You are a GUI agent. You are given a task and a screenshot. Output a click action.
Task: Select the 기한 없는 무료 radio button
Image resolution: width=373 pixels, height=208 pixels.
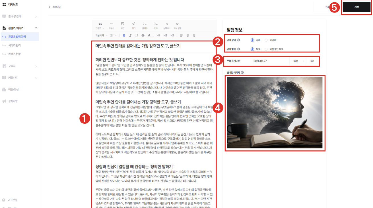pos(266,49)
